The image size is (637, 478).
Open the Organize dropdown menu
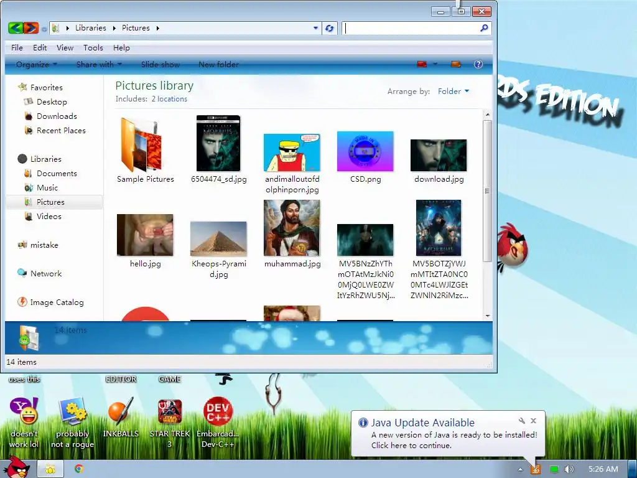click(x=37, y=64)
